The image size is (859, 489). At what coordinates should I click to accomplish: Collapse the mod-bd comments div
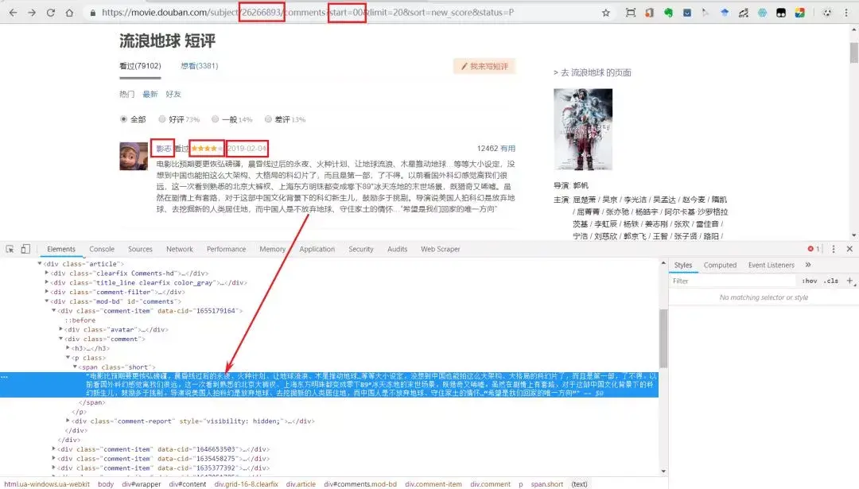[x=47, y=301]
